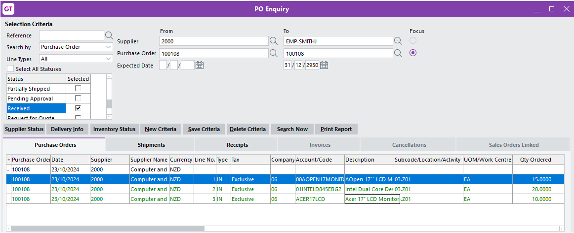Image resolution: width=574 pixels, height=233 pixels.
Task: Click the Qty Ordered column header
Action: [533, 160]
